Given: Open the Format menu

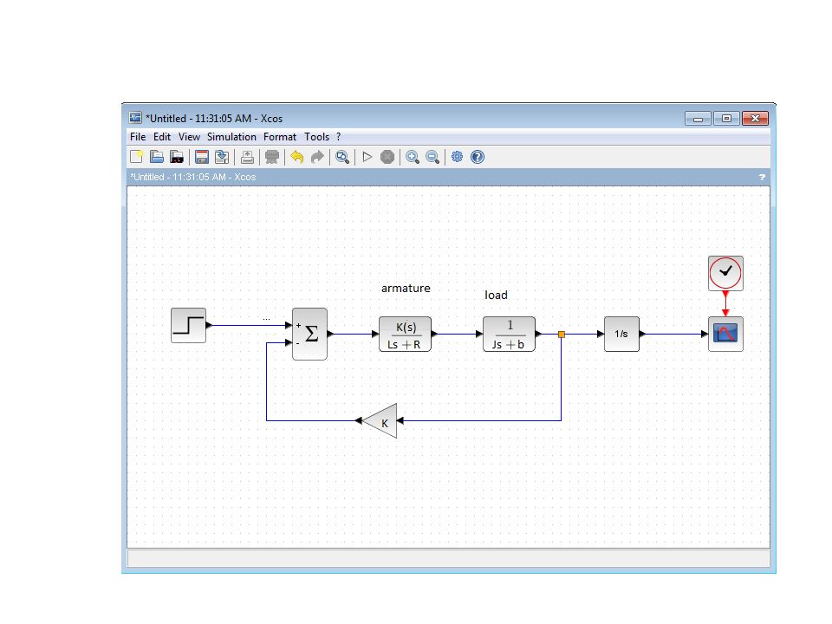Looking at the screenshot, I should 280,137.
